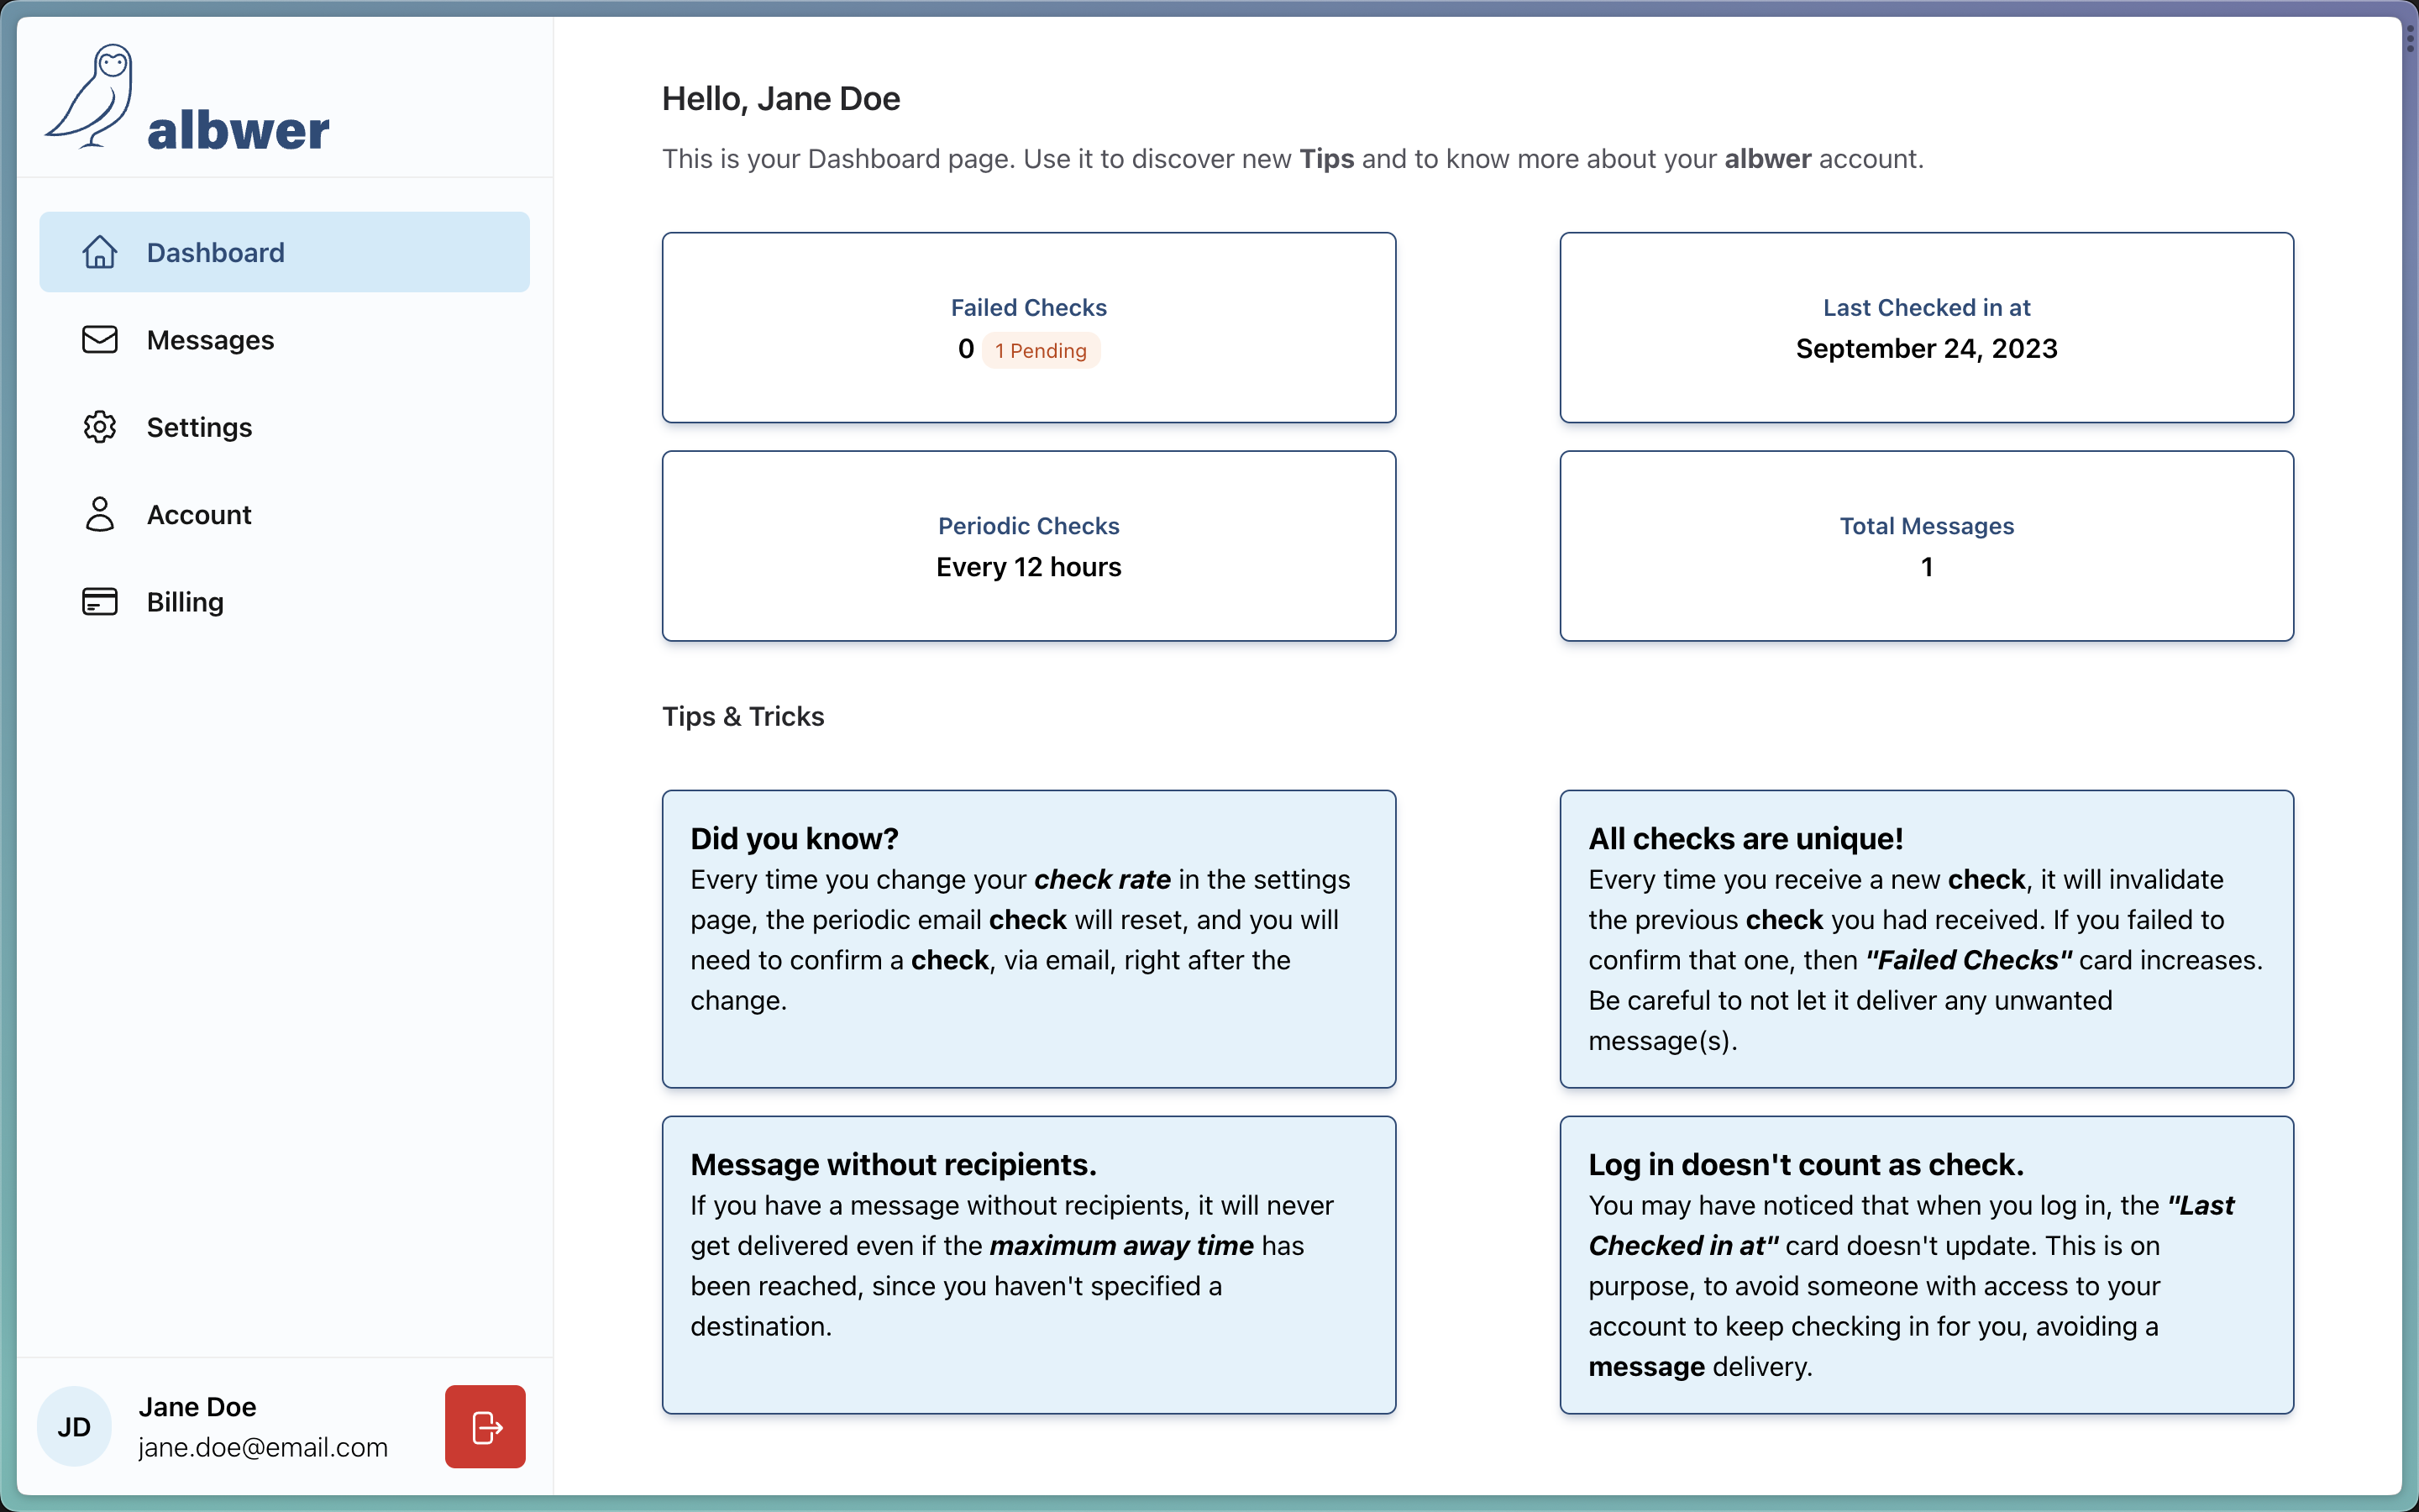2419x1512 pixels.
Task: Click the Account person icon
Action: tap(99, 514)
